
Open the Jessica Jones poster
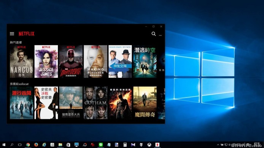(46, 61)
